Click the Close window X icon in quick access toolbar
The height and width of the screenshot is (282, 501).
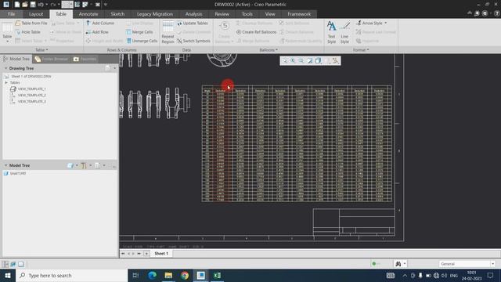[97, 5]
